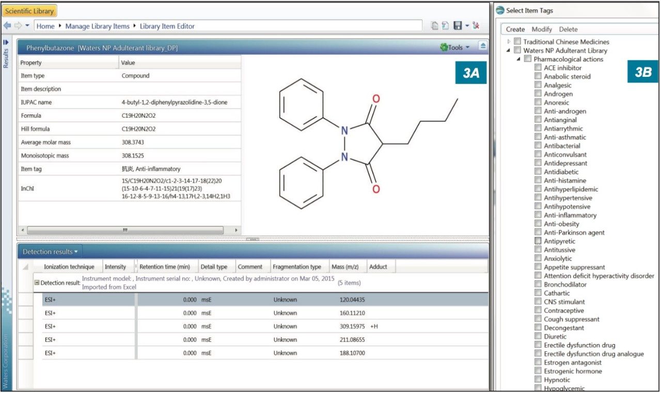
Task: Click the floppy disk save icon
Action: pyautogui.click(x=458, y=26)
